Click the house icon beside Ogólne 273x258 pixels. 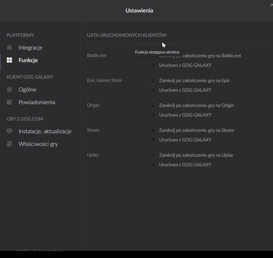tap(10, 89)
